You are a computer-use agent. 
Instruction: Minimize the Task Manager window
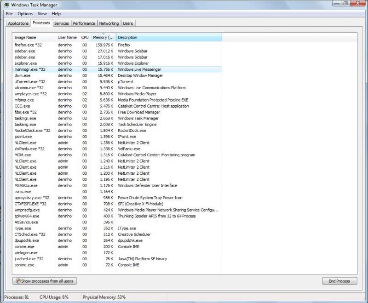pyautogui.click(x=337, y=3)
